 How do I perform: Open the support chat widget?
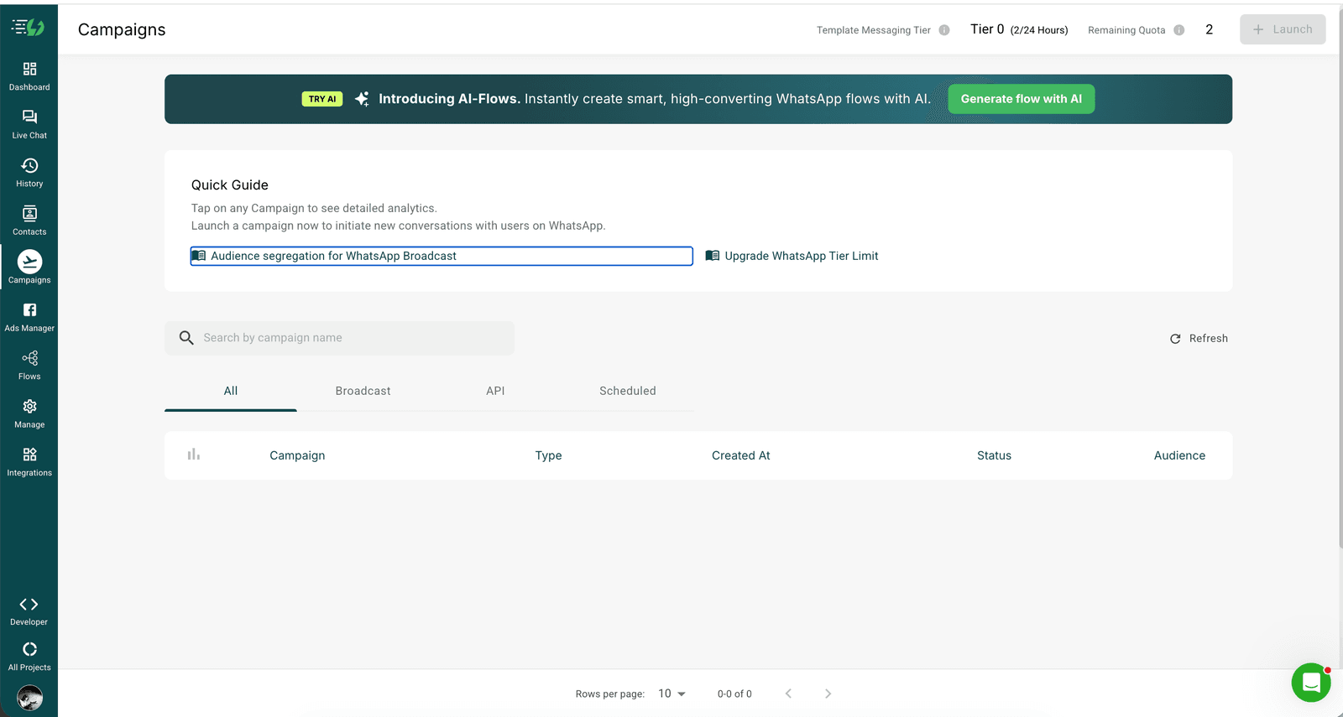1311,683
